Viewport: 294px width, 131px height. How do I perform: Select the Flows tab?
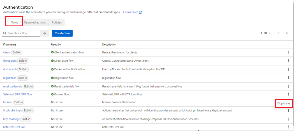click(14, 22)
